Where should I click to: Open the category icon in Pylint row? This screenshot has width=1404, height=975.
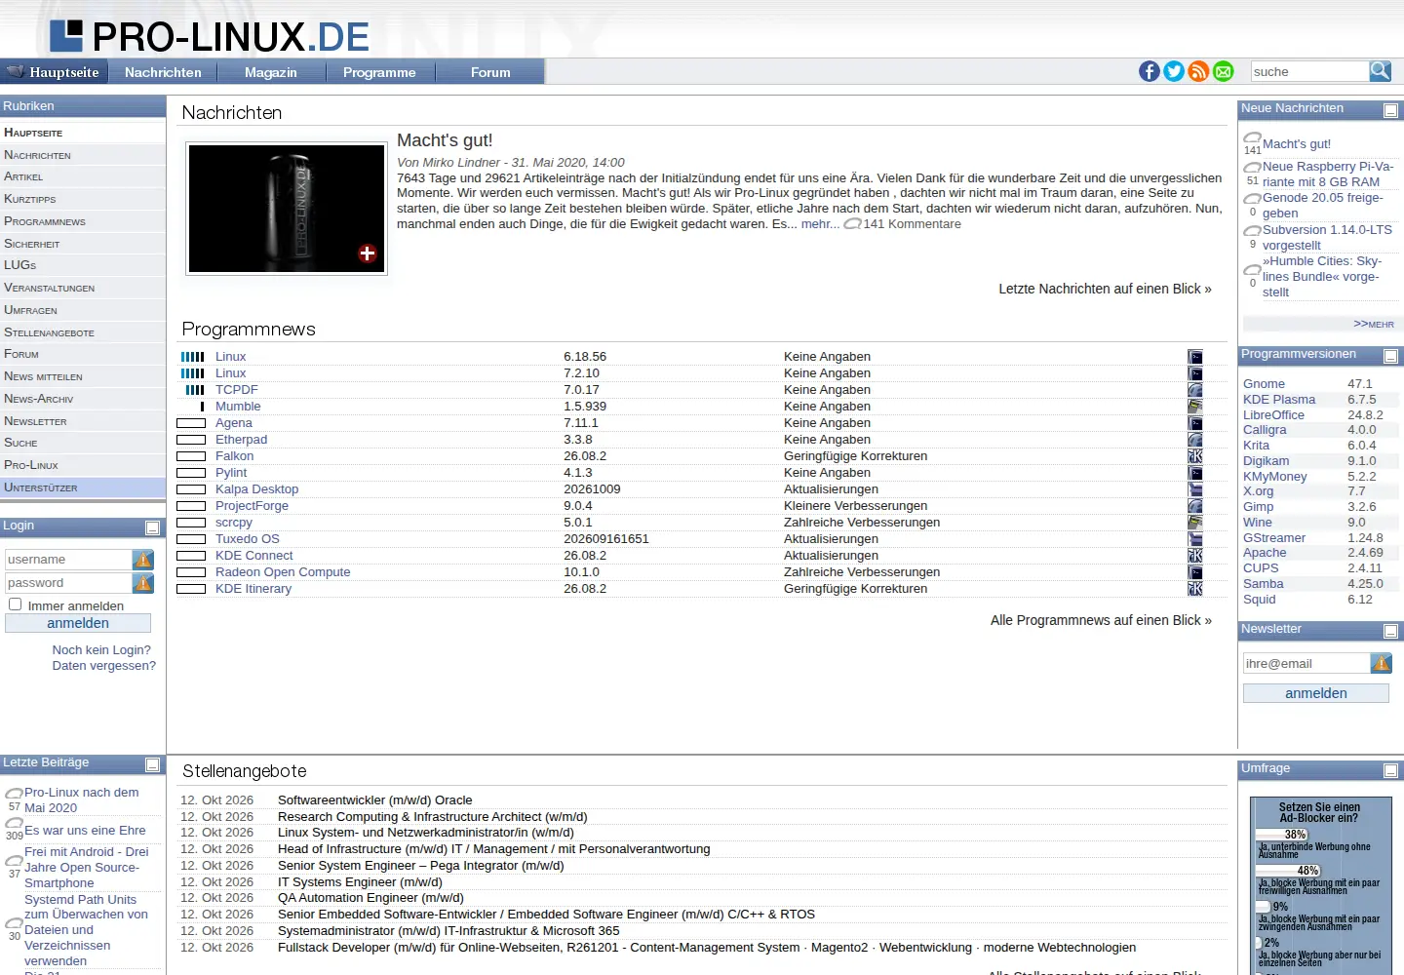coord(1195,473)
